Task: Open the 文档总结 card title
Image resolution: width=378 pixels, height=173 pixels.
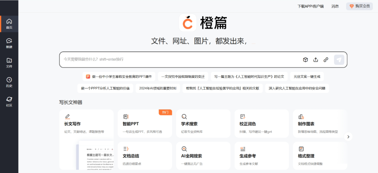Action: tap(131, 156)
